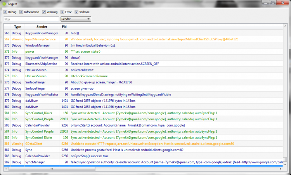
Task: Toggle the Error checkbox
Action: click(62, 12)
